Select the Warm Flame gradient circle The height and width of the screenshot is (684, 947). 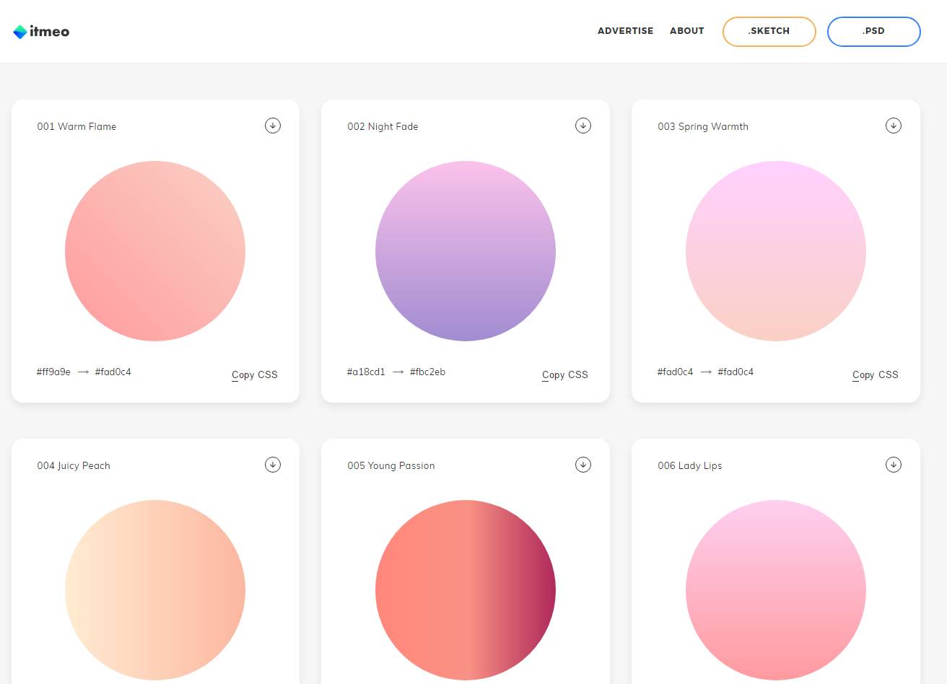tap(155, 251)
